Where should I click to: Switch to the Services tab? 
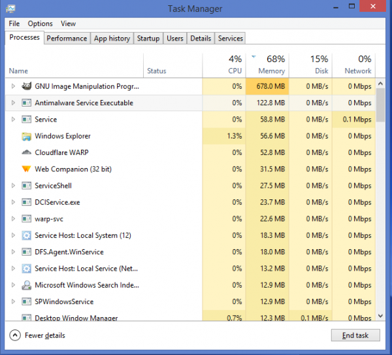click(x=230, y=39)
